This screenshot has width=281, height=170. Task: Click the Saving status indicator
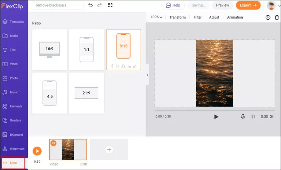coord(199,5)
